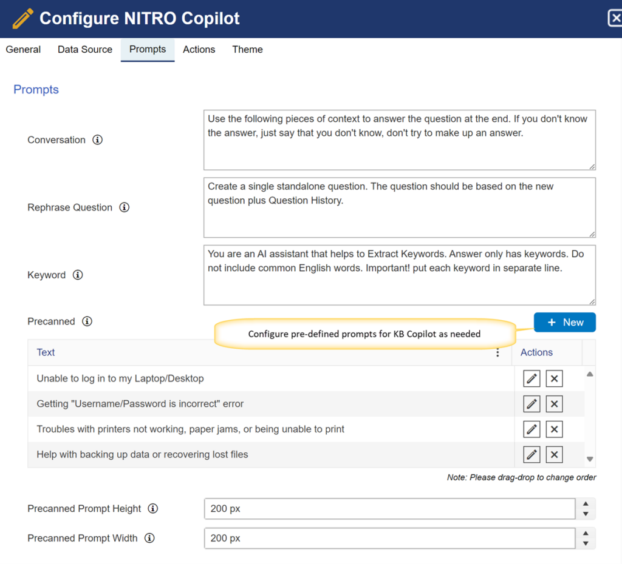Switch to the Data Source tab
The width and height of the screenshot is (622, 564).
pyautogui.click(x=85, y=50)
